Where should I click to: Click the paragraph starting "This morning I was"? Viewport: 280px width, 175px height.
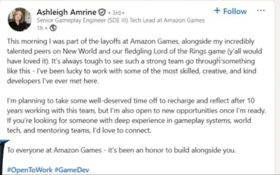131,61
